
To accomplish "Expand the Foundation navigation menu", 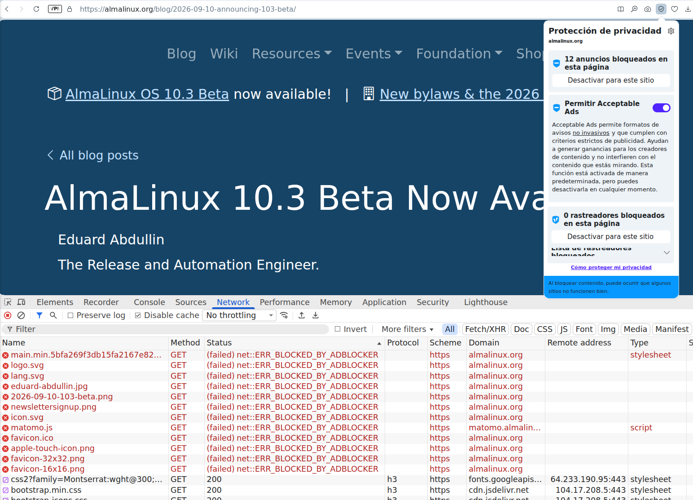I will [x=459, y=54].
